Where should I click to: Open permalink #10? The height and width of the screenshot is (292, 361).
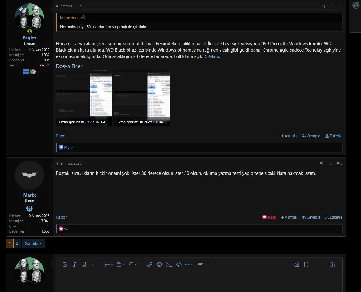click(x=339, y=163)
